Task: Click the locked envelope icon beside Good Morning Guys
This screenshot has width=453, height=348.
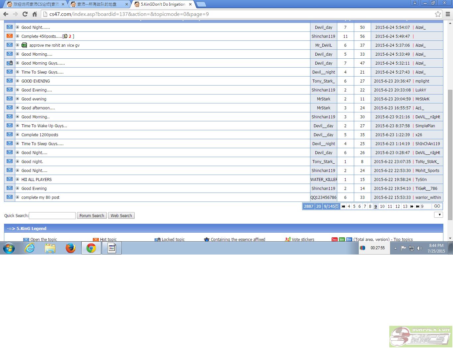Action: pyautogui.click(x=10, y=63)
